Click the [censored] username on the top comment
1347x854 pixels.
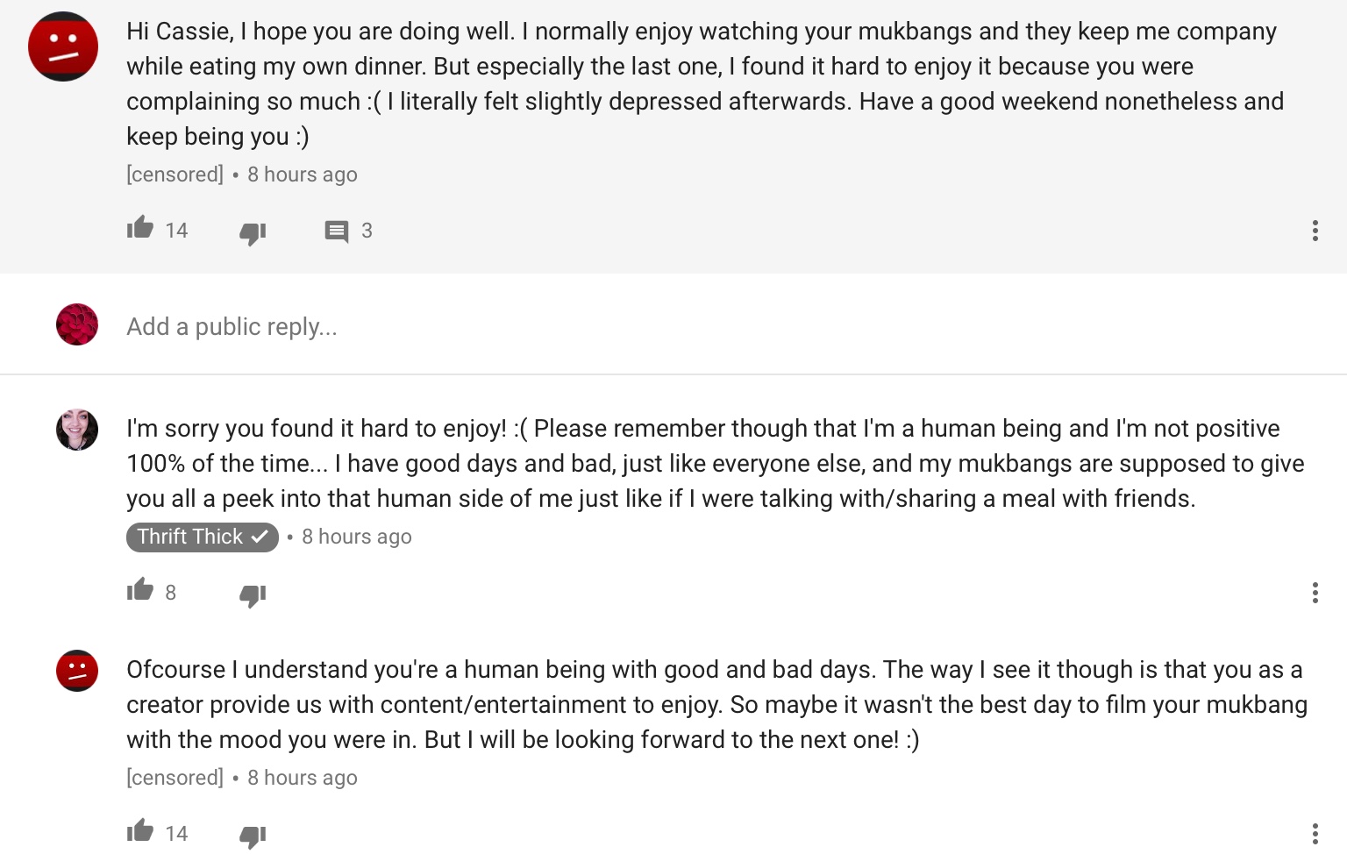click(175, 174)
